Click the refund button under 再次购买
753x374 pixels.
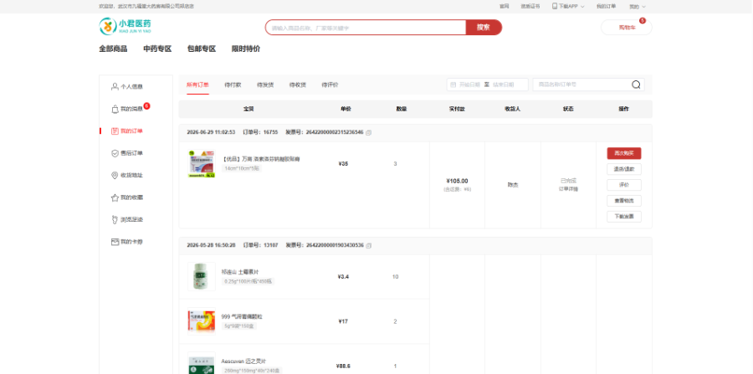tap(624, 169)
